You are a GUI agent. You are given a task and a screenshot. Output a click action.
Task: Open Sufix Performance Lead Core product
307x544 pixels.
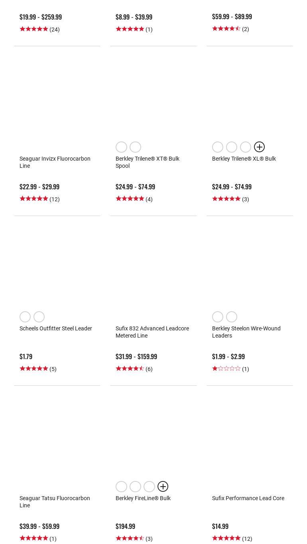(x=248, y=498)
